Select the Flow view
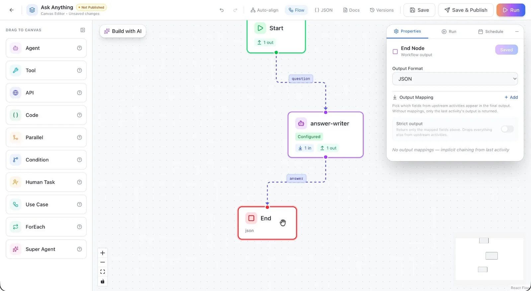531x291 pixels. point(296,10)
